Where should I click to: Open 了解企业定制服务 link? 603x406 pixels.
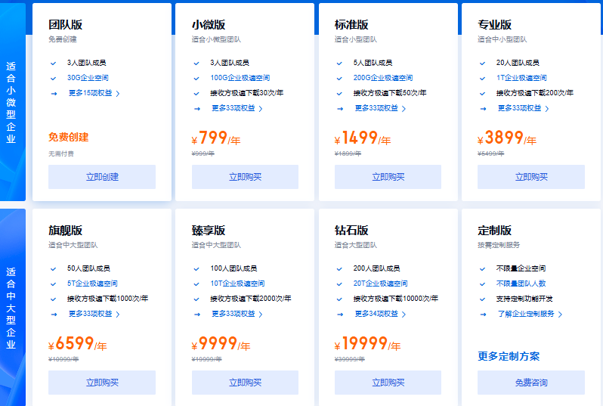(x=526, y=314)
